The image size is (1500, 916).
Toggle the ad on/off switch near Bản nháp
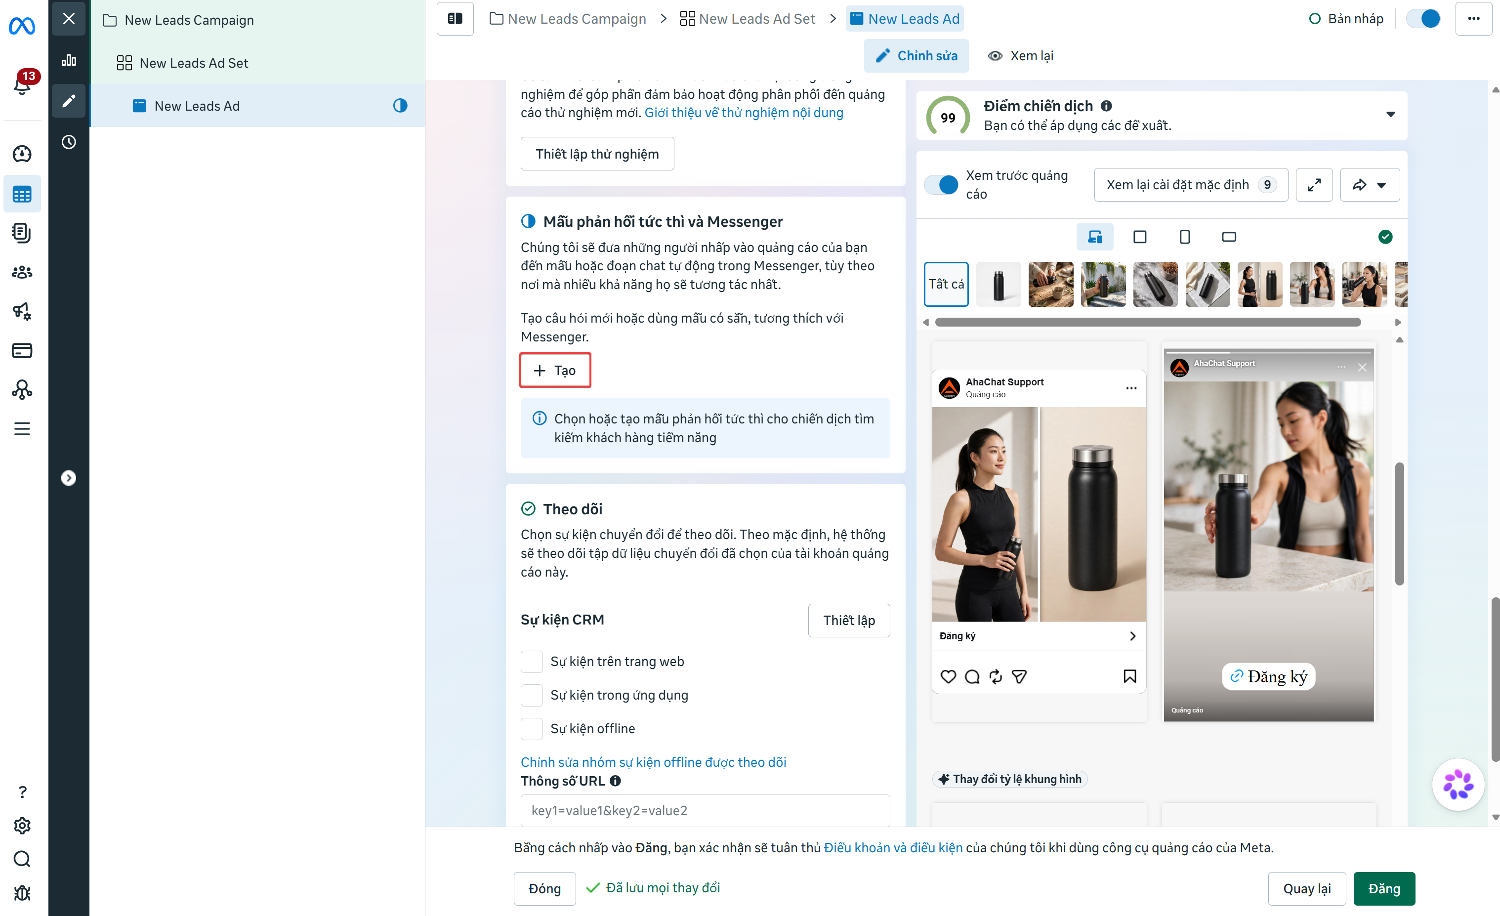1423,19
